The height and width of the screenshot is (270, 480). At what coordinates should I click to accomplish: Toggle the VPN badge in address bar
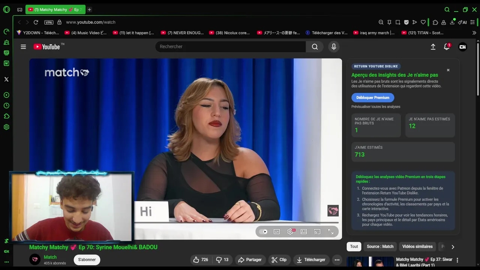49,22
